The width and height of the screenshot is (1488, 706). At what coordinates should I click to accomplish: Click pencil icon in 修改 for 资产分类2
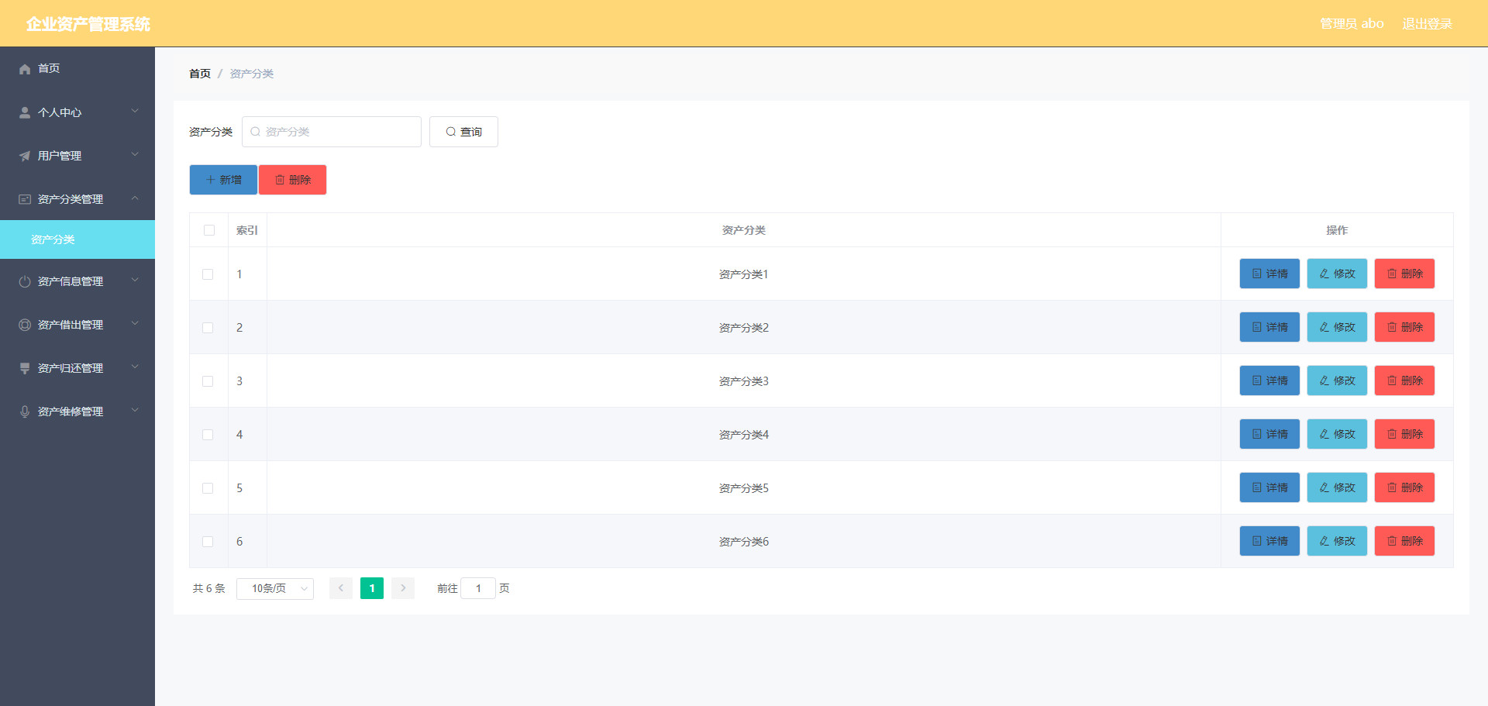click(1324, 327)
